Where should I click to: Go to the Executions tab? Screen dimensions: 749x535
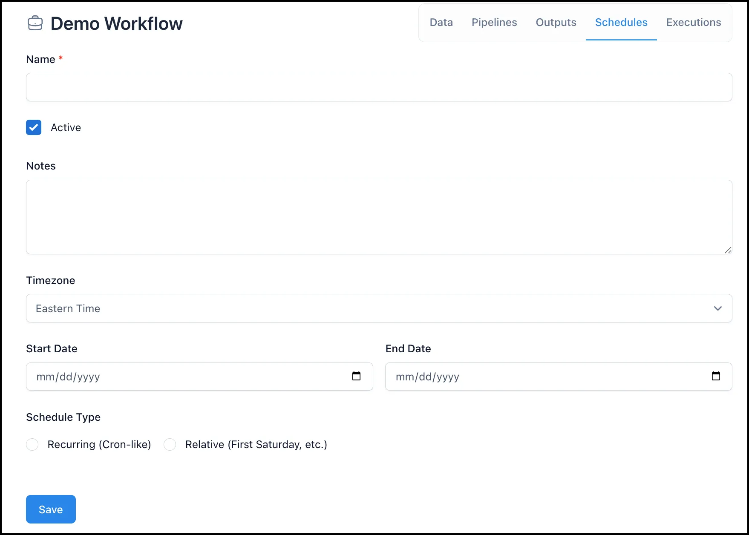pyautogui.click(x=694, y=23)
